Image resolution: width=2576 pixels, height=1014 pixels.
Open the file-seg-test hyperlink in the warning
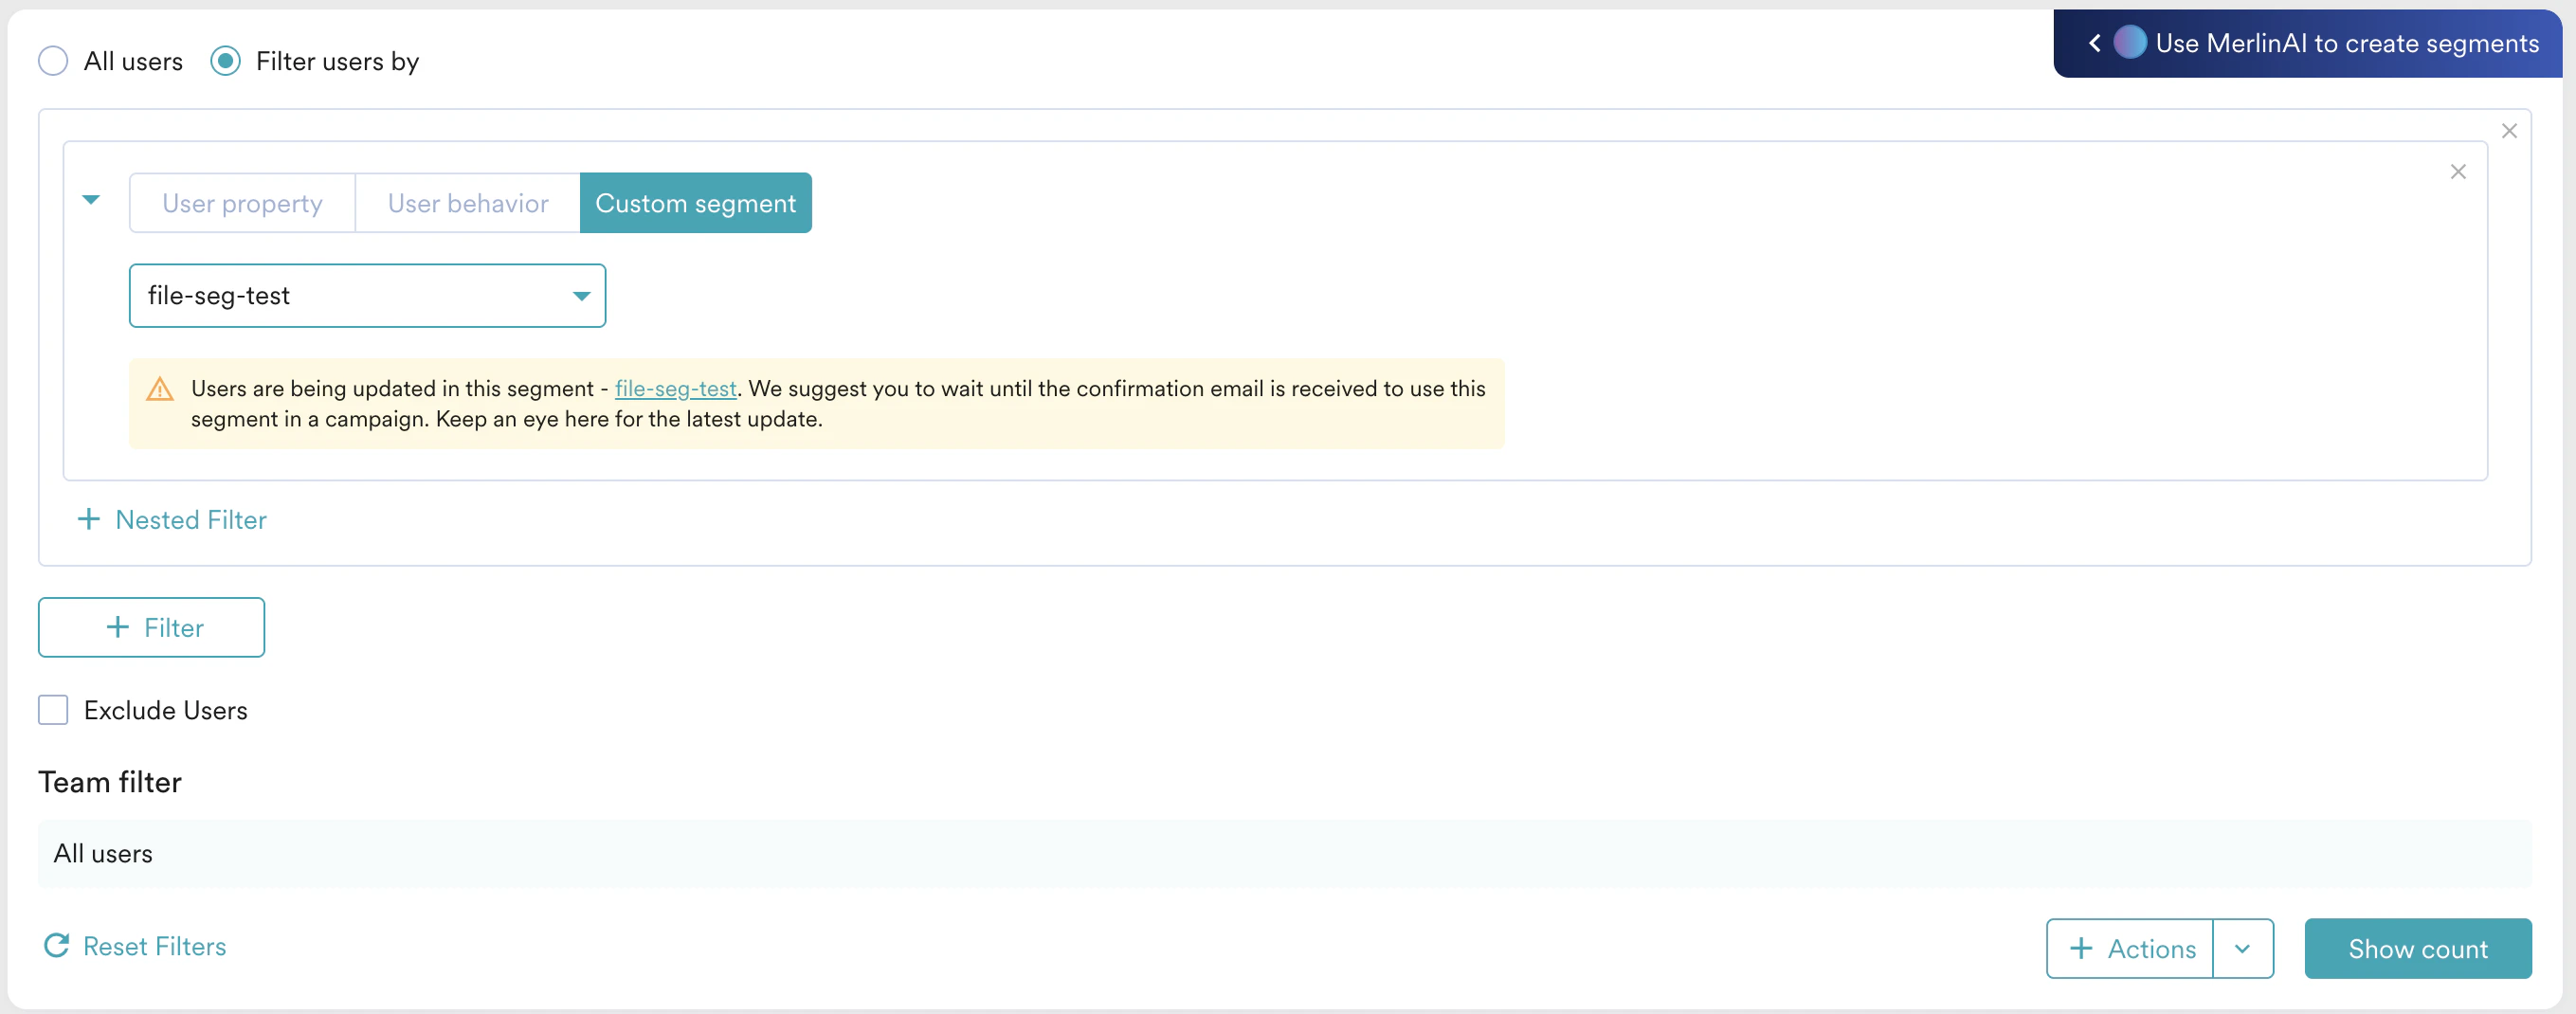pos(675,389)
